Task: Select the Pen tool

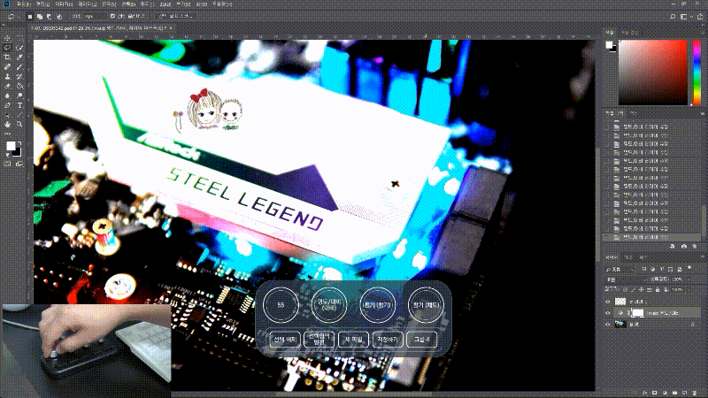Action: coord(7,105)
